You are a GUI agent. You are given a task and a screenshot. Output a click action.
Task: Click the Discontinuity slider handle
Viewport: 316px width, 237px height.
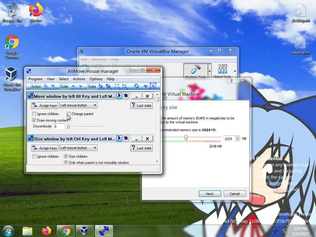pyautogui.click(x=68, y=127)
